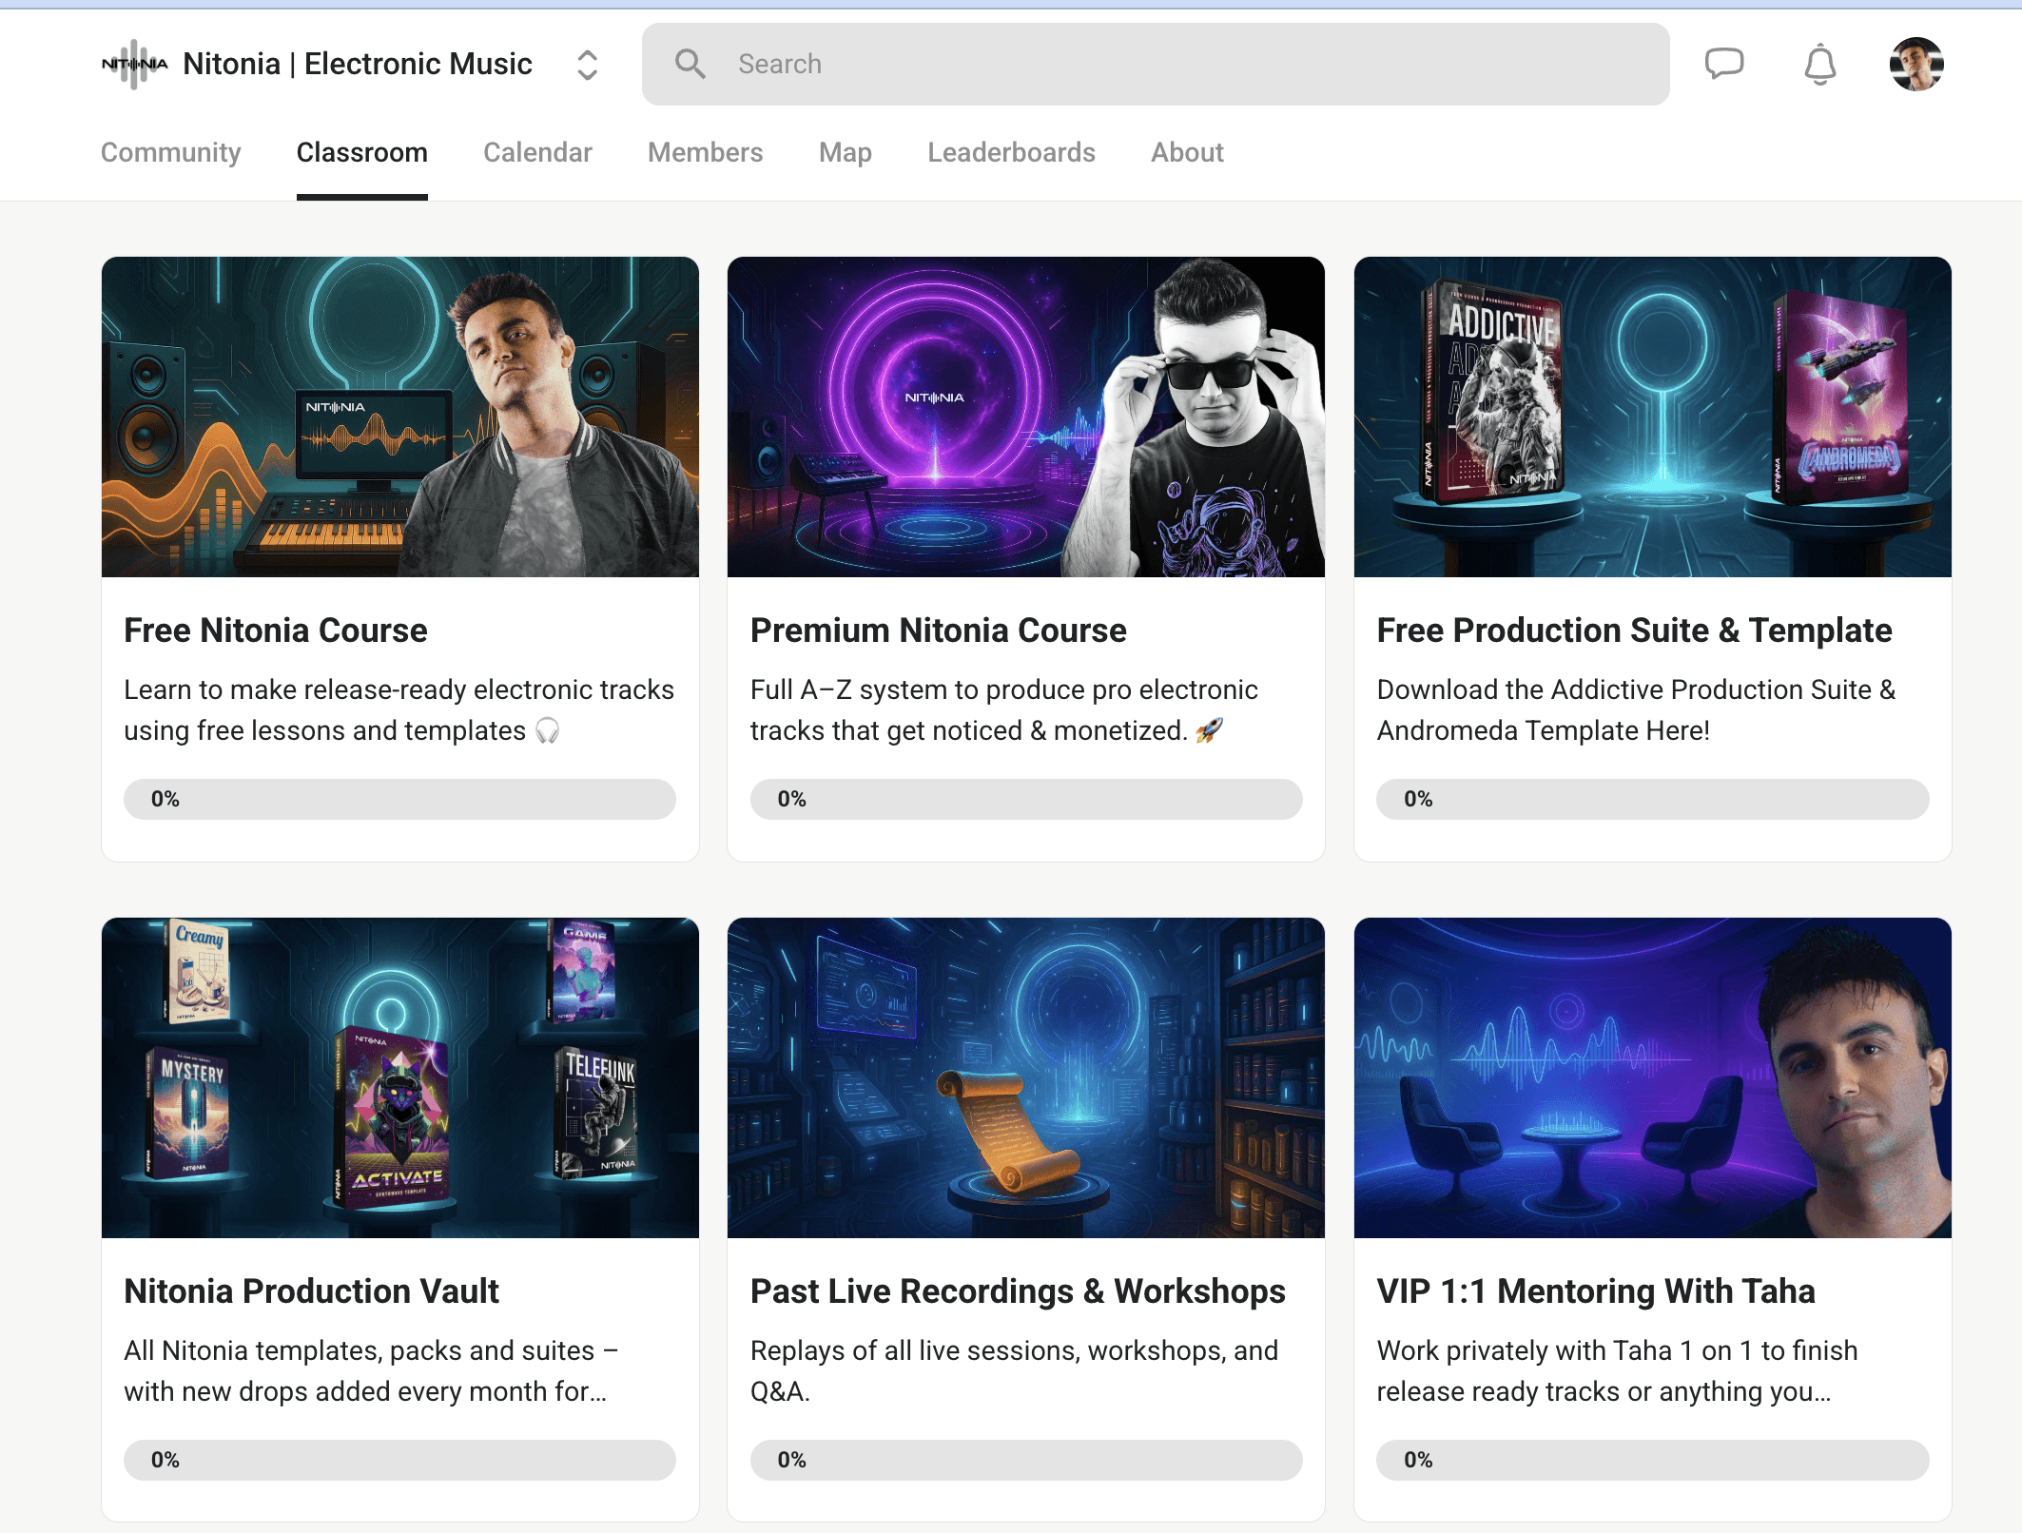Open Free Nitonia Course thumbnail
The width and height of the screenshot is (2022, 1533).
(x=399, y=417)
